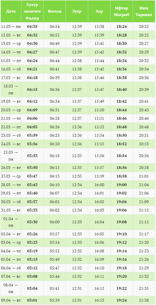Click Isha time 21:38 in last row

(x=144, y=300)
